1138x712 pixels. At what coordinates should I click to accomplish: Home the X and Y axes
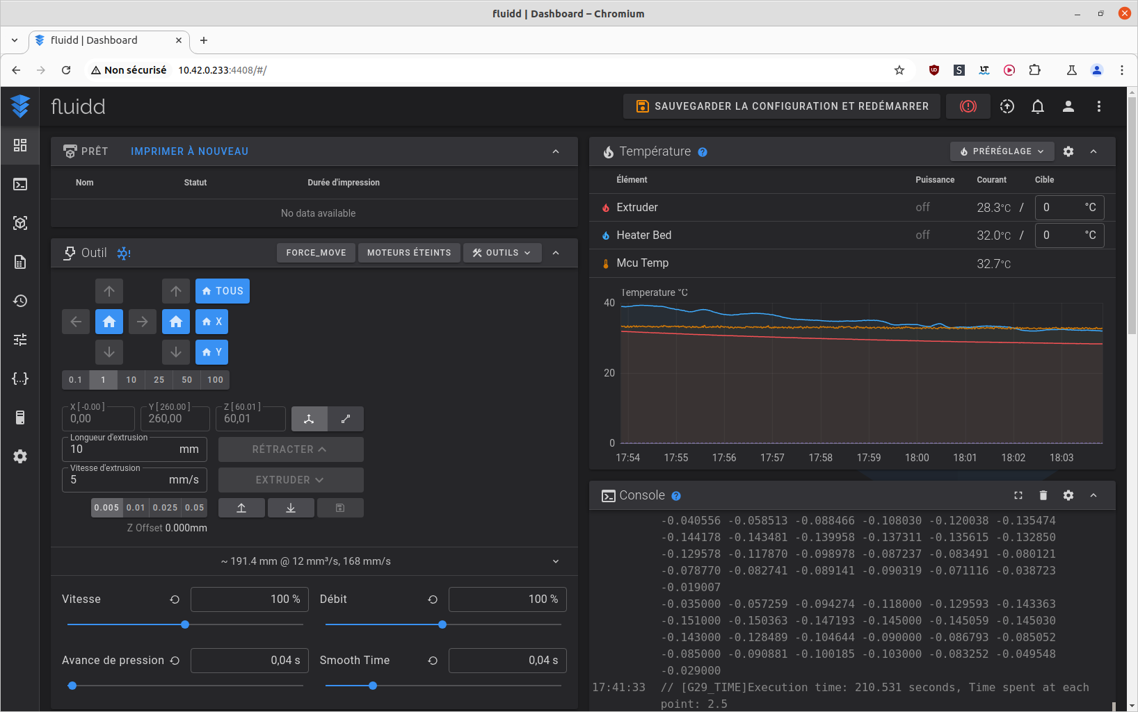point(109,322)
